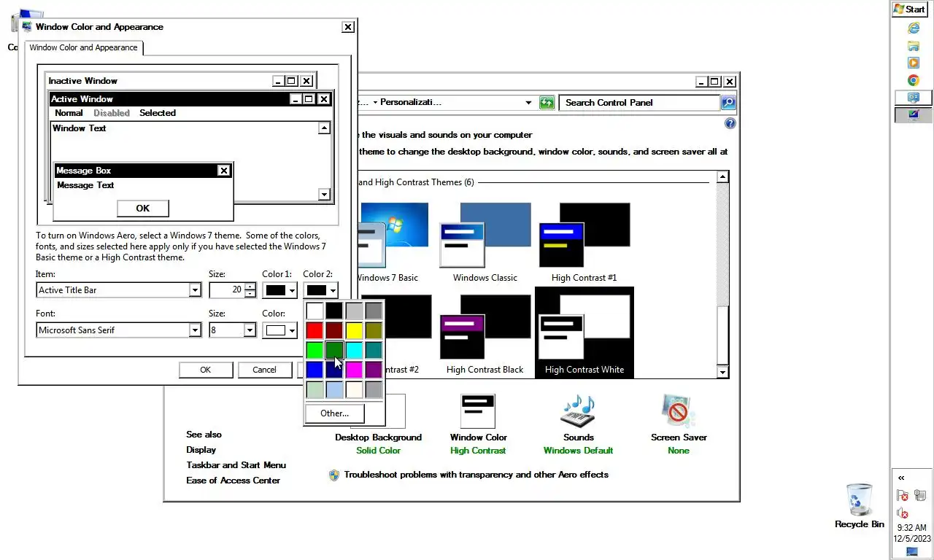Switch to Control Panel taskbar button
This screenshot has height=560, width=934.
(x=913, y=98)
